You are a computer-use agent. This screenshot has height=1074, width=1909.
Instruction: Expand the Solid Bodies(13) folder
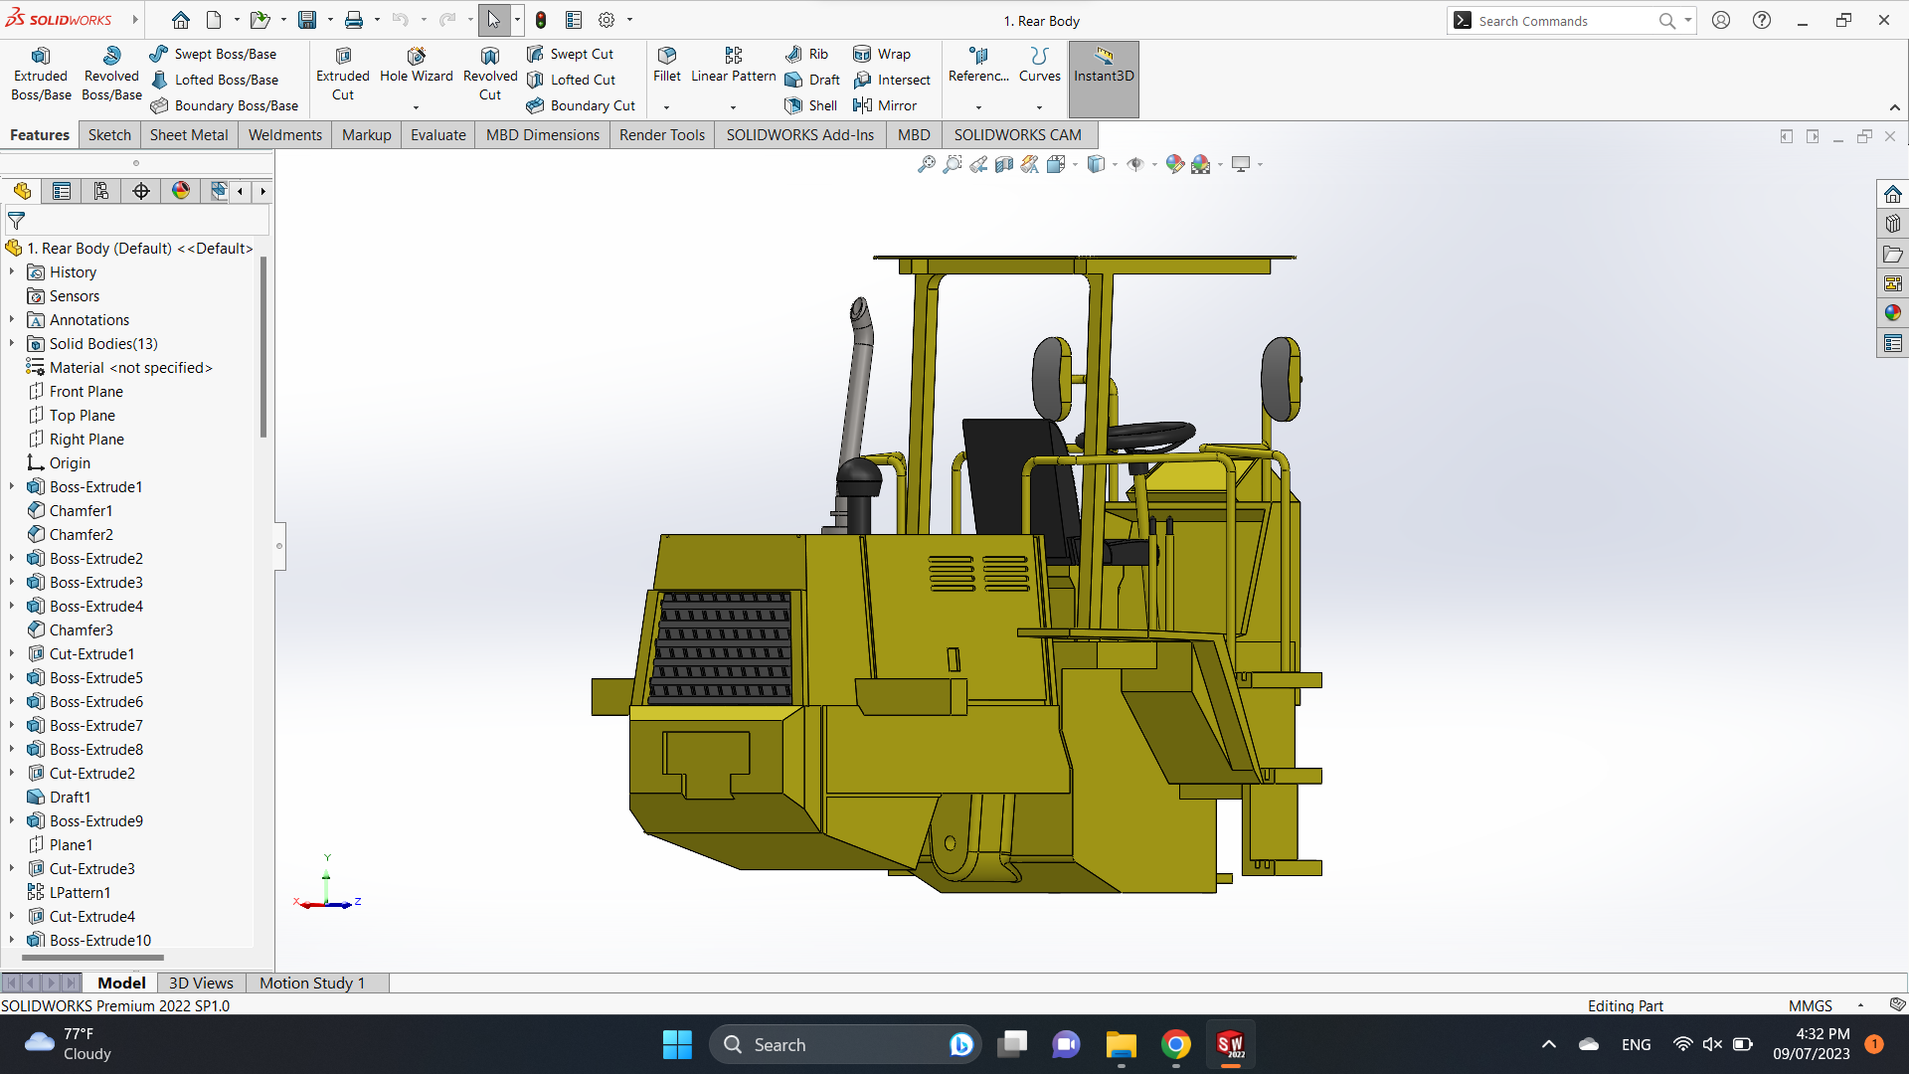tap(12, 344)
